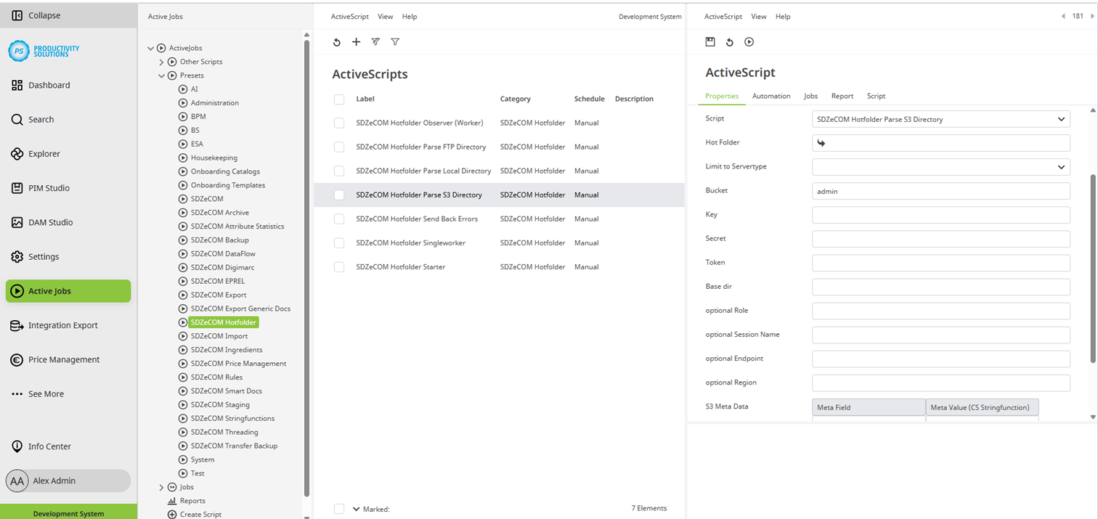Image resolution: width=1098 pixels, height=519 pixels.
Task: Open PIM Studio from sidebar
Action: pyautogui.click(x=49, y=188)
